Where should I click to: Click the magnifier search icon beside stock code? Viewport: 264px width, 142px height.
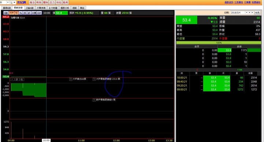point(11,2)
